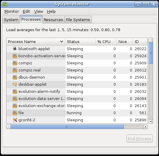Open the File Systems tab
Viewport: 159px width, 156px height.
click(x=78, y=20)
